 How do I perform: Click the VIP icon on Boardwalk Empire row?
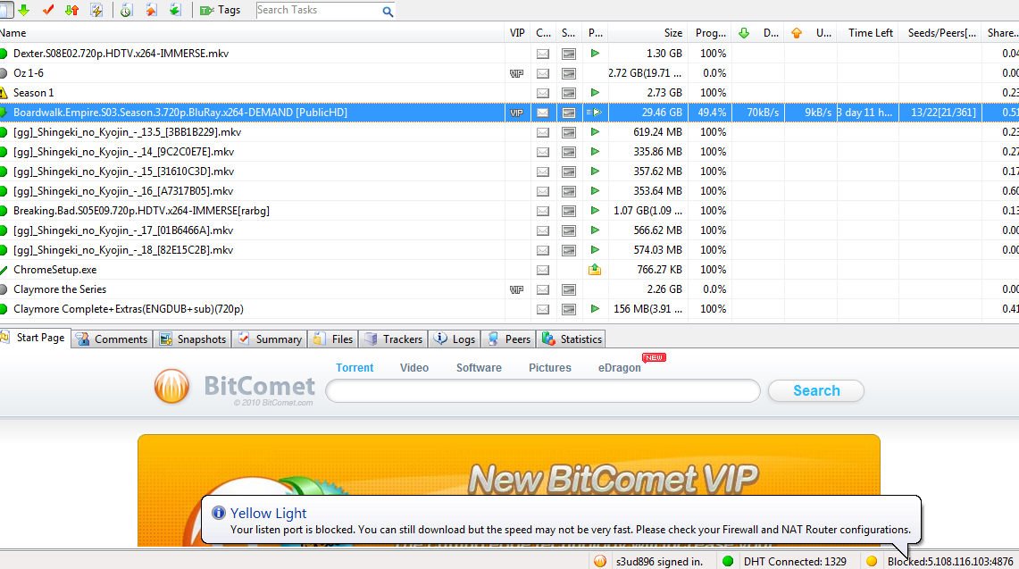(x=517, y=113)
